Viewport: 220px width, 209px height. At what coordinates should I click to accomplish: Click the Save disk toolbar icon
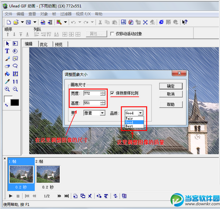point(28,22)
